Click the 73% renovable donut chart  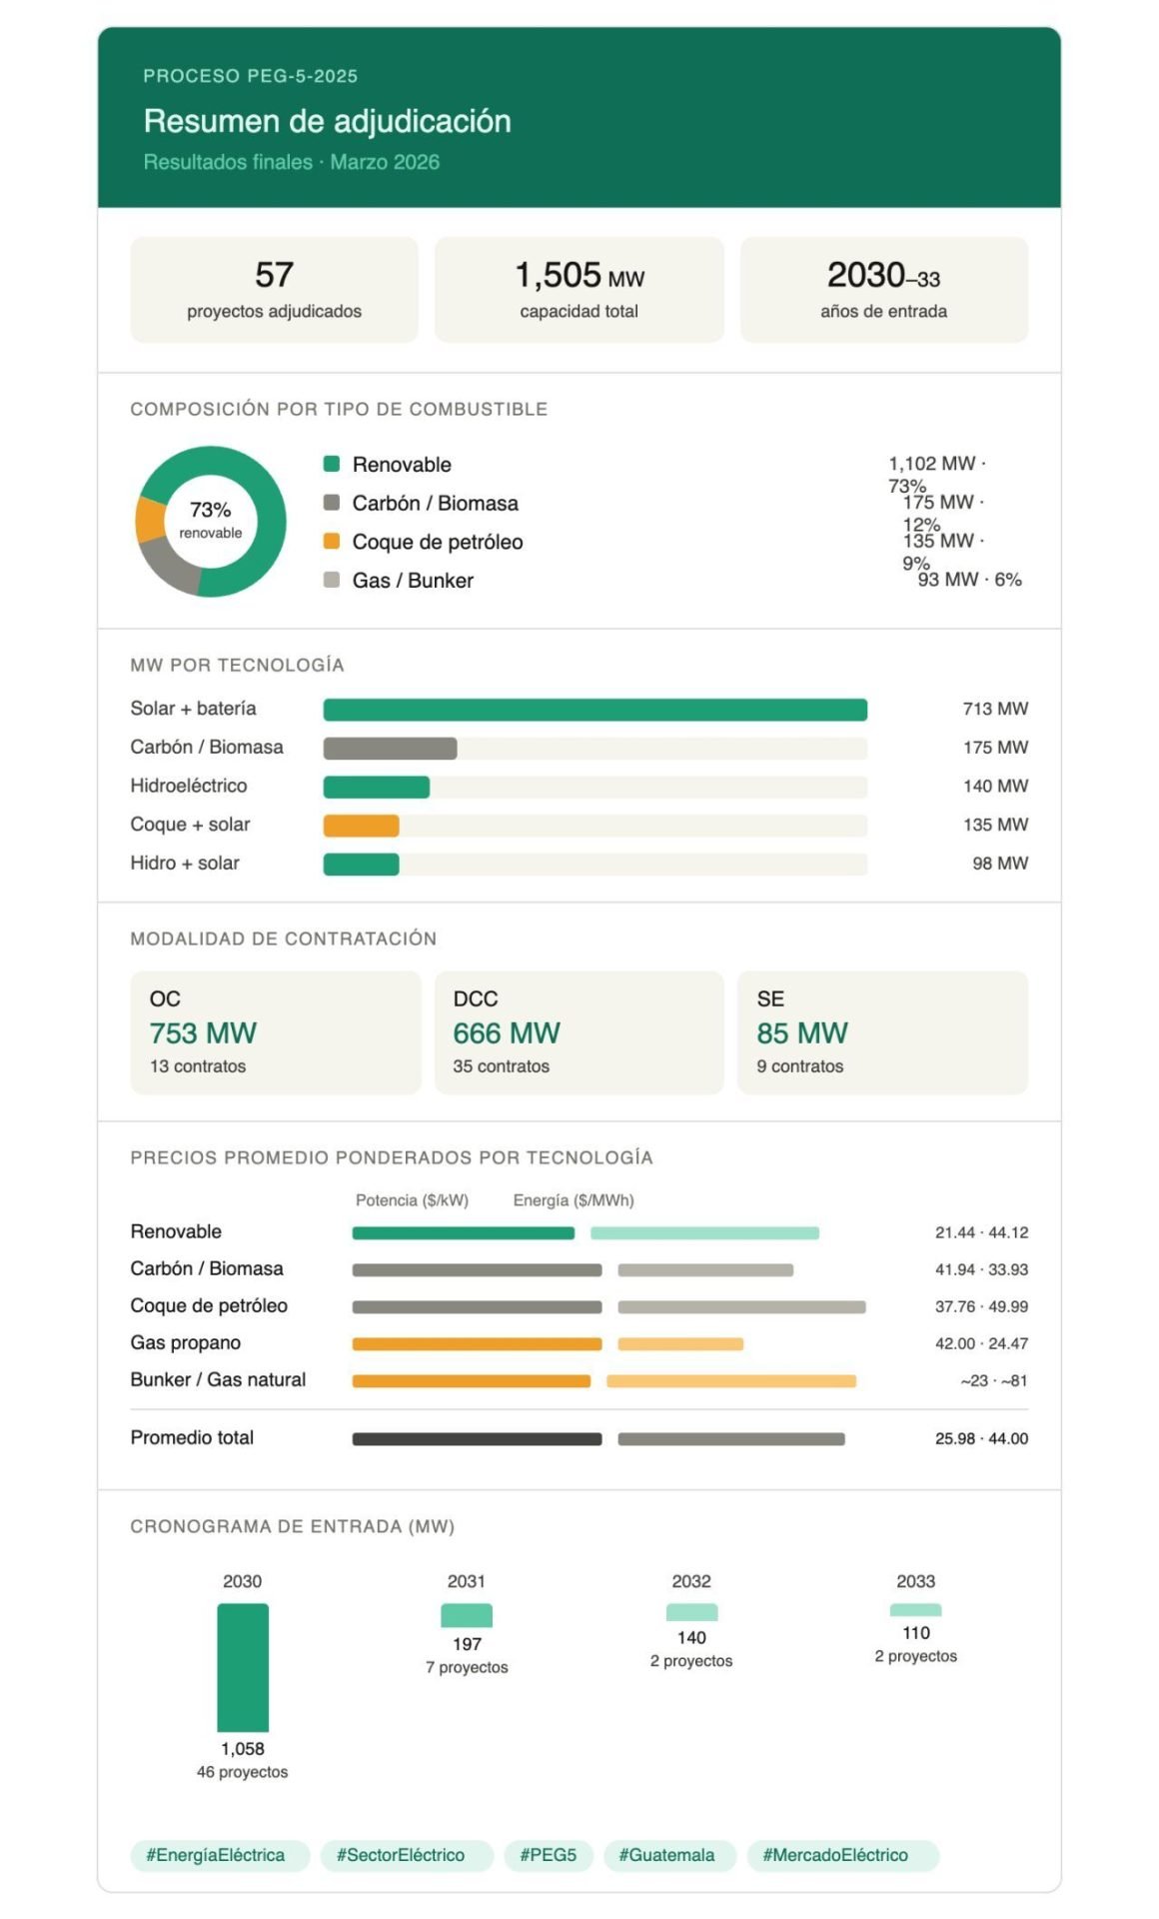211,522
